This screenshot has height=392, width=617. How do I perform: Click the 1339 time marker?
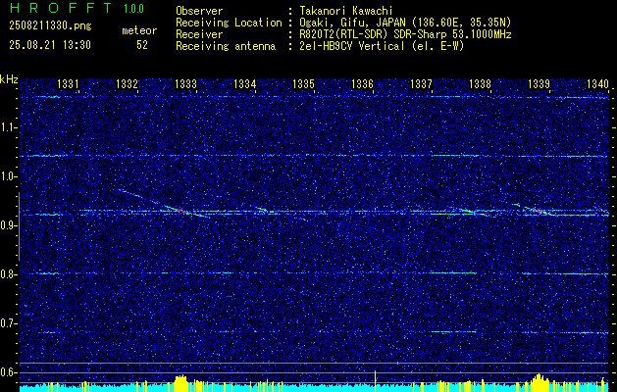540,83
